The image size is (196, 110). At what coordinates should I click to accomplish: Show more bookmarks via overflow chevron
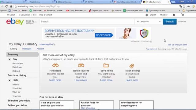pos(179,11)
